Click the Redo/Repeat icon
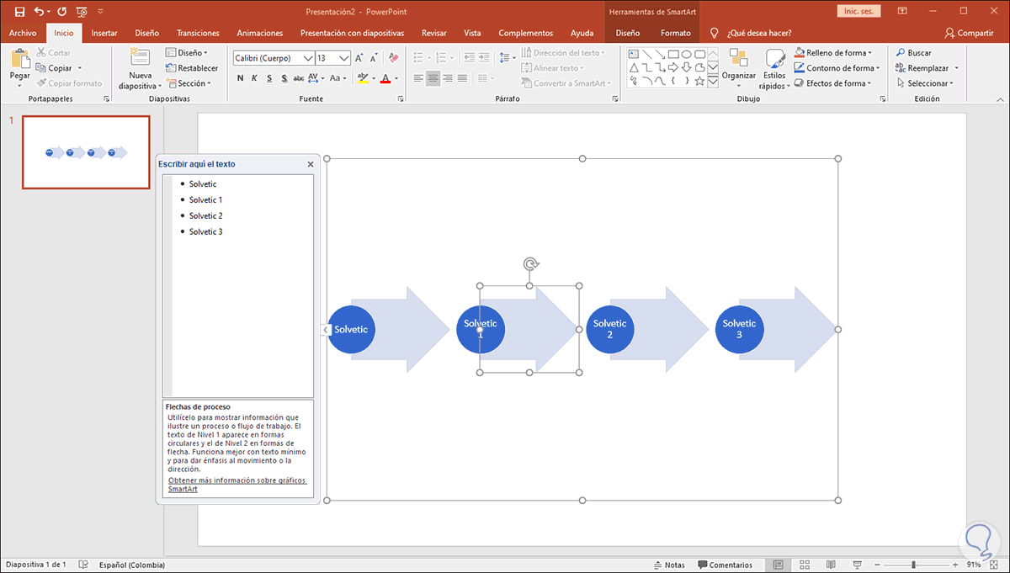 (61, 12)
